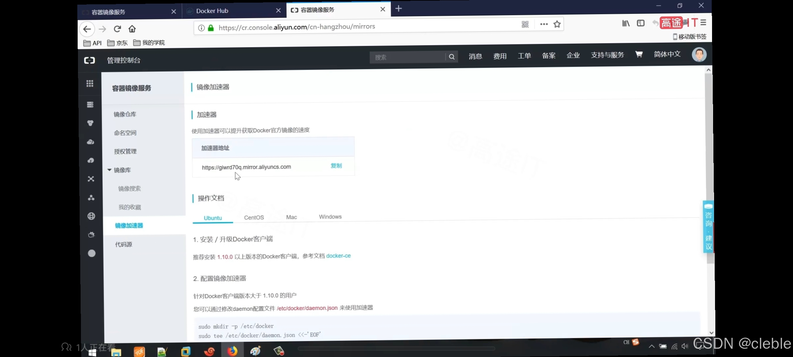Open the 简体中文 language selector
Viewport: 793px width, 357px height.
(667, 54)
